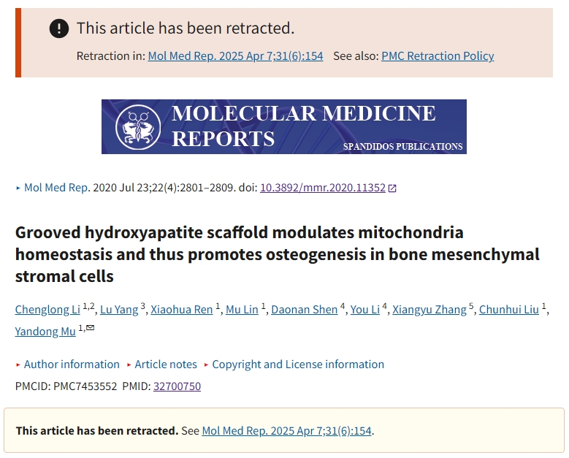The height and width of the screenshot is (458, 569).
Task: Expand the Mol Med Rep citation details
Action: (x=56, y=188)
